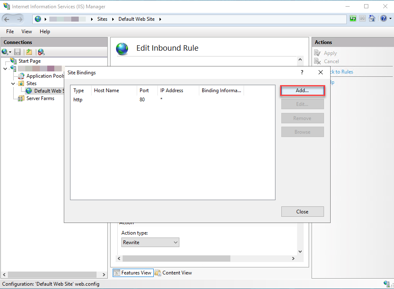
Task: Collapse the server node in Connections tree
Action: pos(5,69)
